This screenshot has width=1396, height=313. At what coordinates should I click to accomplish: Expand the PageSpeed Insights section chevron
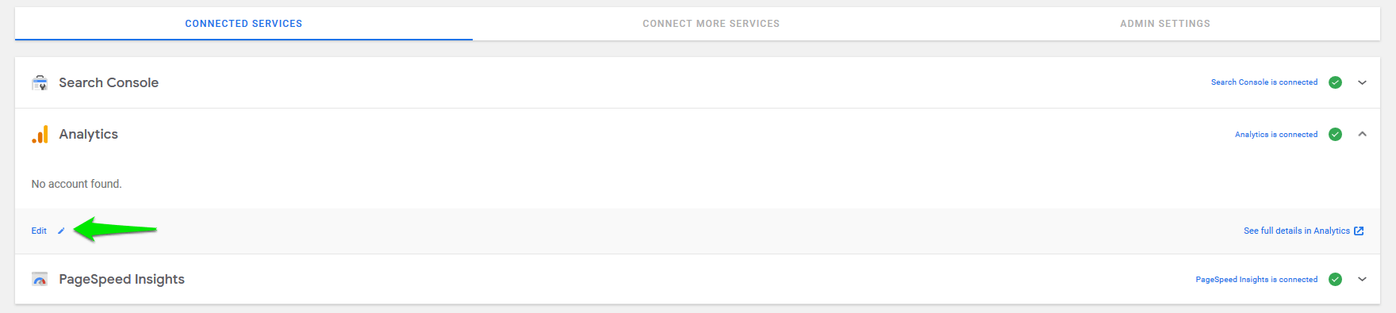(x=1362, y=279)
